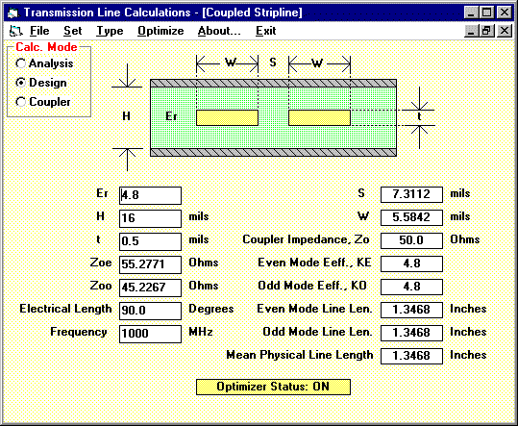518x426 pixels.
Task: Click the Er label inside the dielectric diagram
Action: point(171,116)
